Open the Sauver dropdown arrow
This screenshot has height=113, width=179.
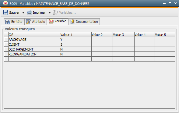(x=23, y=13)
